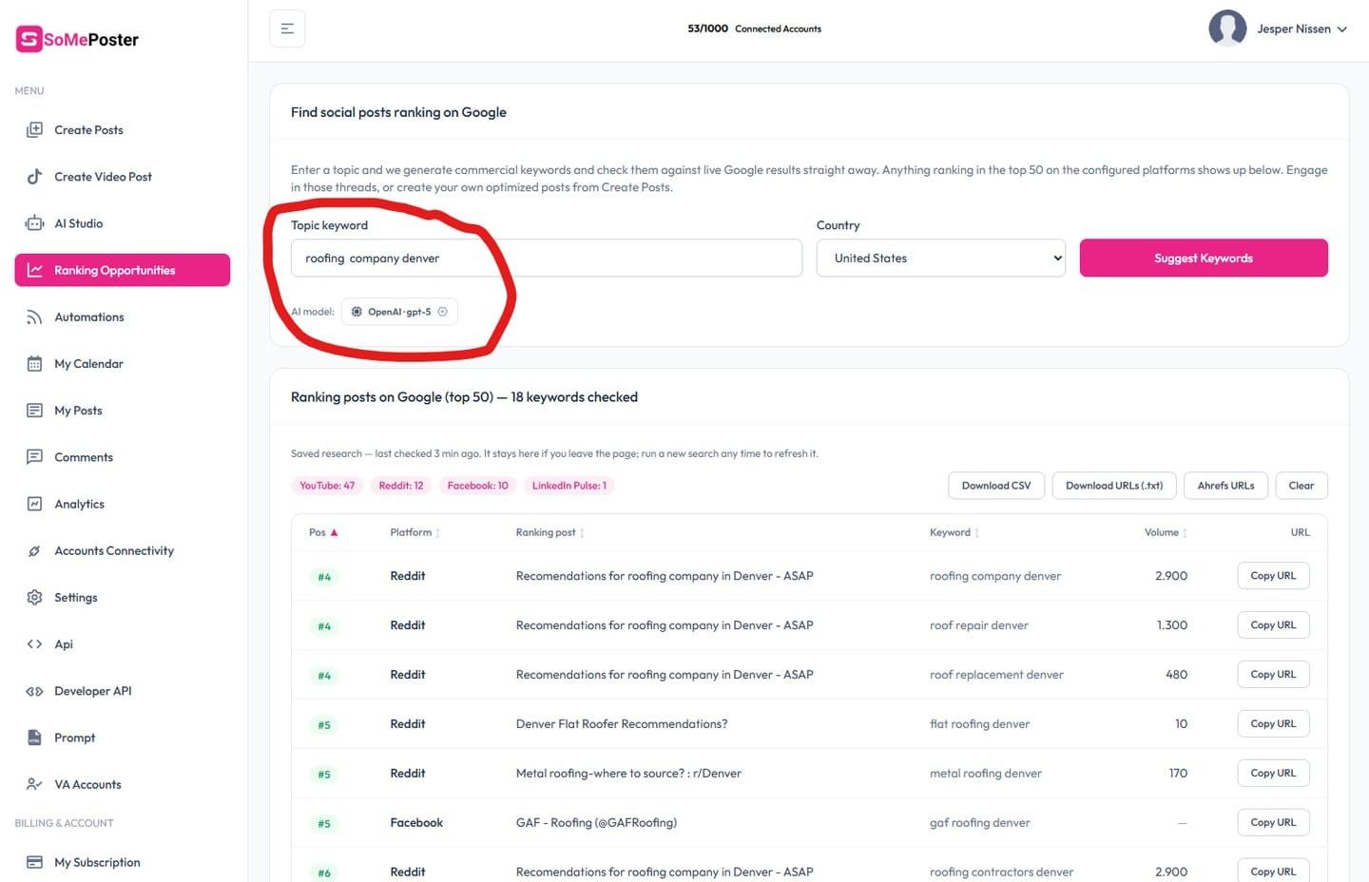
Task: Filter results by YouTube: 47 tag
Action: [327, 486]
